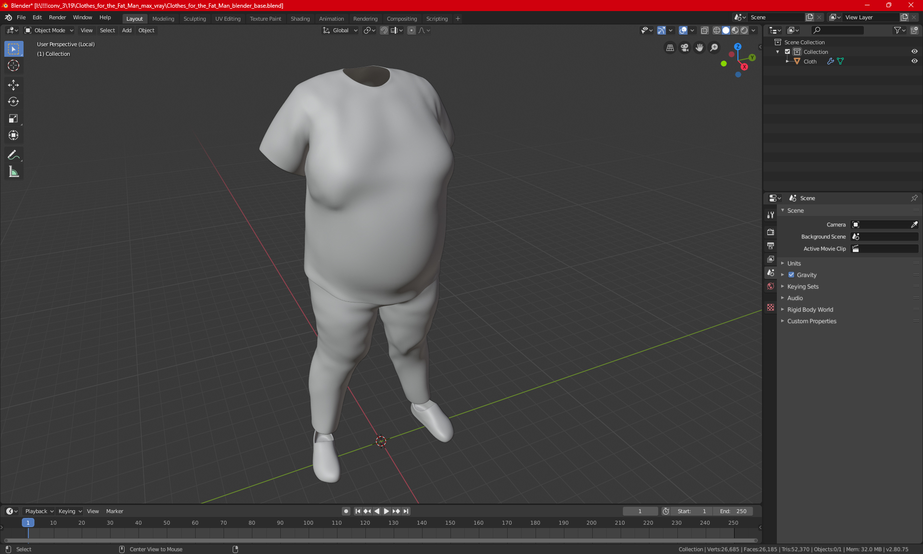Toggle snapping magnet
This screenshot has width=923, height=554.
[384, 30]
